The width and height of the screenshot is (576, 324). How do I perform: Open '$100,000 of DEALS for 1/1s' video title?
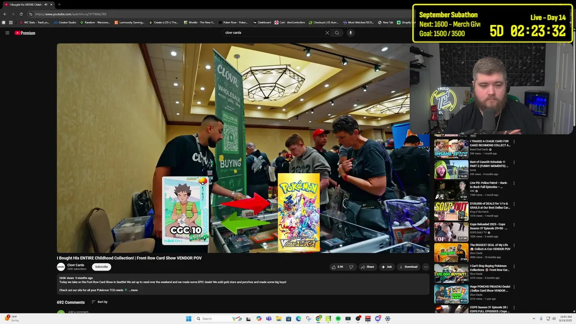[490, 206]
